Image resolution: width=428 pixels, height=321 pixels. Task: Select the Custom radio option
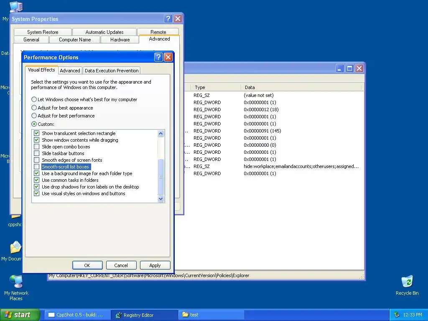click(43, 124)
